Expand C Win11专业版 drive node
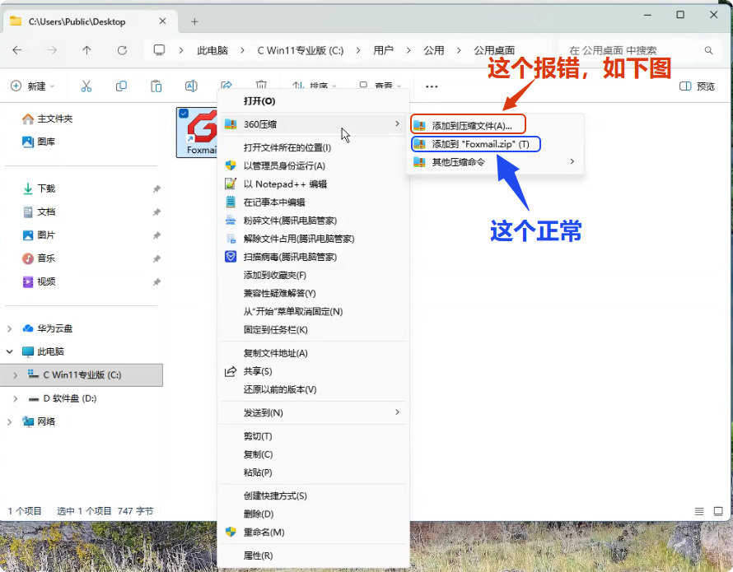Viewport: 733px width, 572px height. (x=16, y=374)
